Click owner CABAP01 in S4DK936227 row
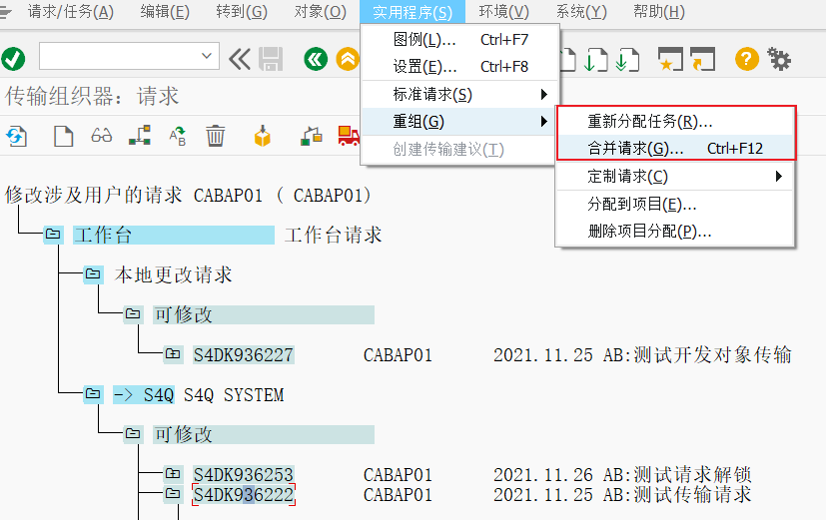Viewport: 826px width, 520px height. click(398, 354)
